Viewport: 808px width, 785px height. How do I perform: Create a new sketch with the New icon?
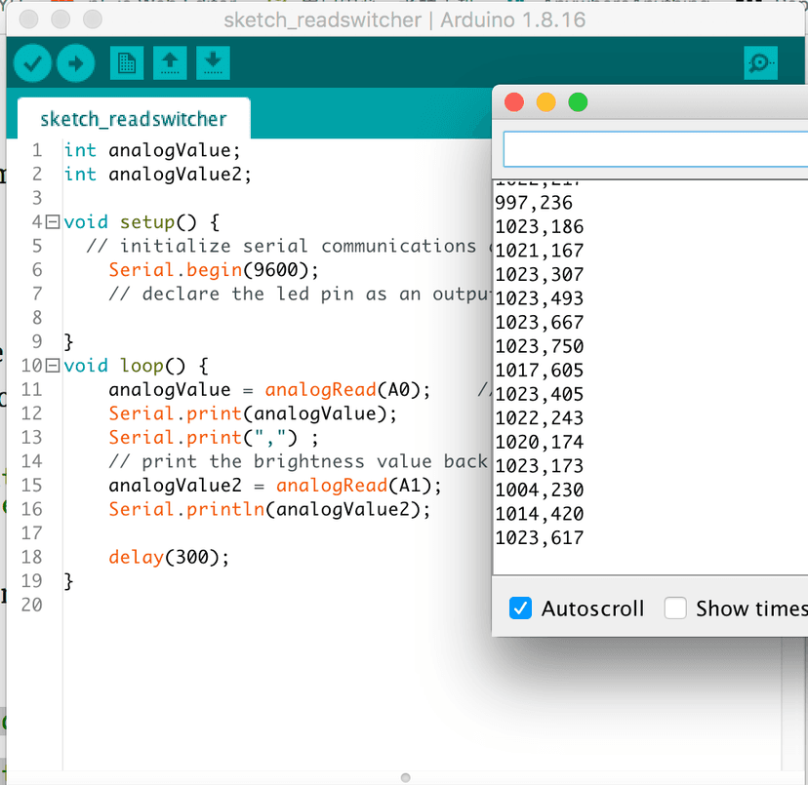[127, 62]
